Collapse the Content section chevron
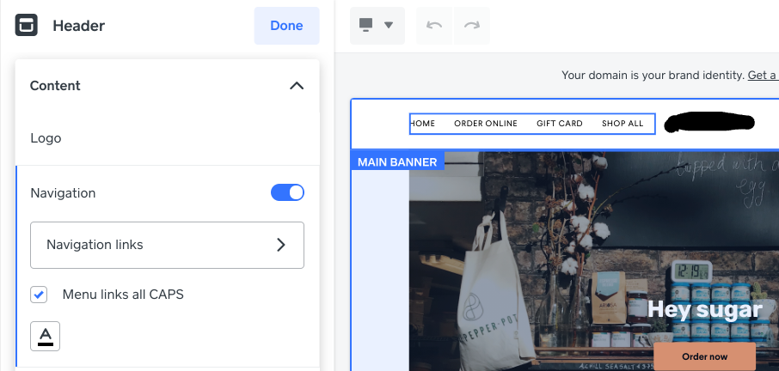Screen dimensions: 779x371 [x=297, y=86]
